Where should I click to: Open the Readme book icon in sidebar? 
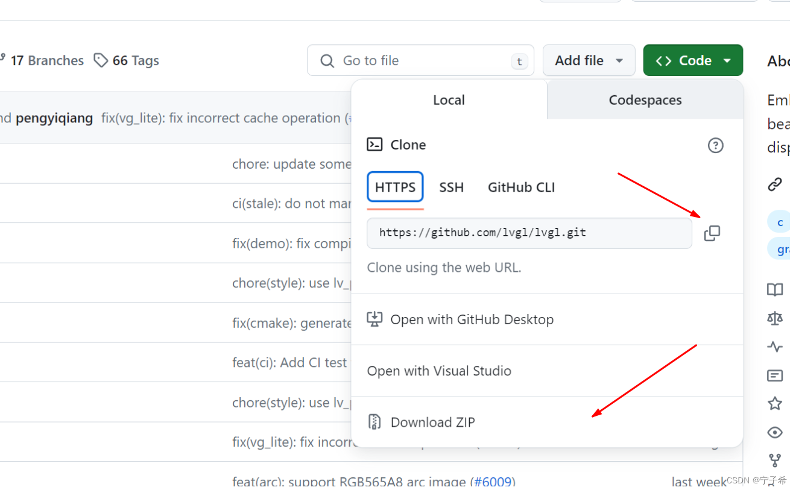pyautogui.click(x=775, y=290)
